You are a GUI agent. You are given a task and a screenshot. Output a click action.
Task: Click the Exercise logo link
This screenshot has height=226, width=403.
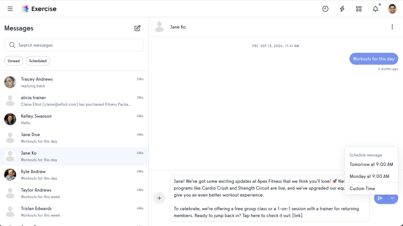pyautogui.click(x=39, y=9)
